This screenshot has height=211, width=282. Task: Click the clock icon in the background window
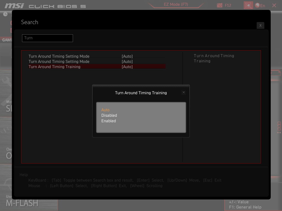[5, 14]
